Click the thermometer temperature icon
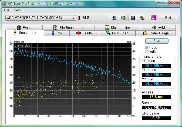This screenshot has width=182, height=127. [x=79, y=18]
